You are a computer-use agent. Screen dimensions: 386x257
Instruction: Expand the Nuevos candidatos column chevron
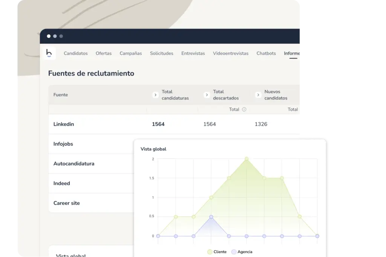(x=258, y=95)
